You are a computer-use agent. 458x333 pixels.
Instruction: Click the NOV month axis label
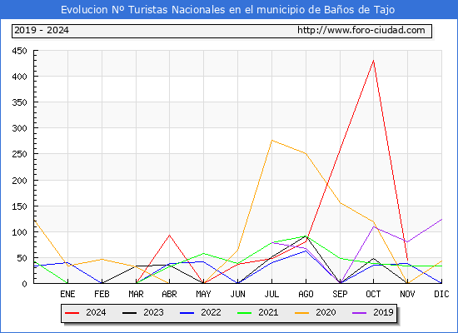coord(407,294)
